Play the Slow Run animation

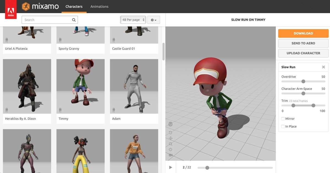pos(170,167)
